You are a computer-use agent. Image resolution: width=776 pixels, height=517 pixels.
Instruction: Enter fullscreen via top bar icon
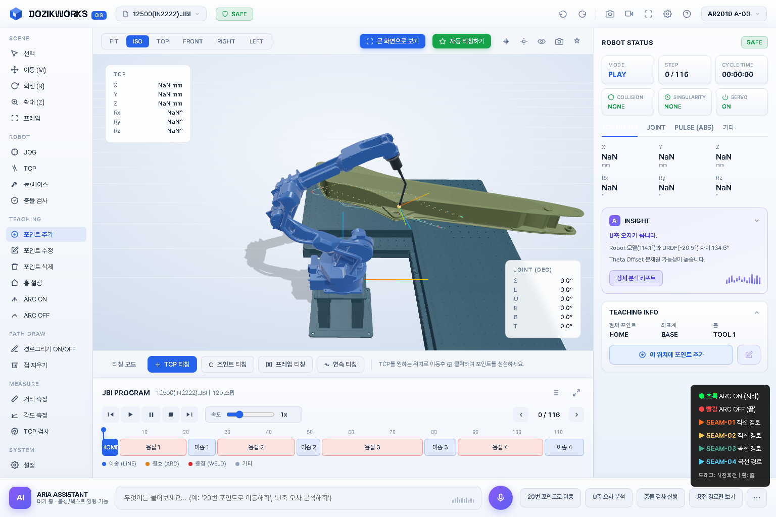[x=648, y=14]
